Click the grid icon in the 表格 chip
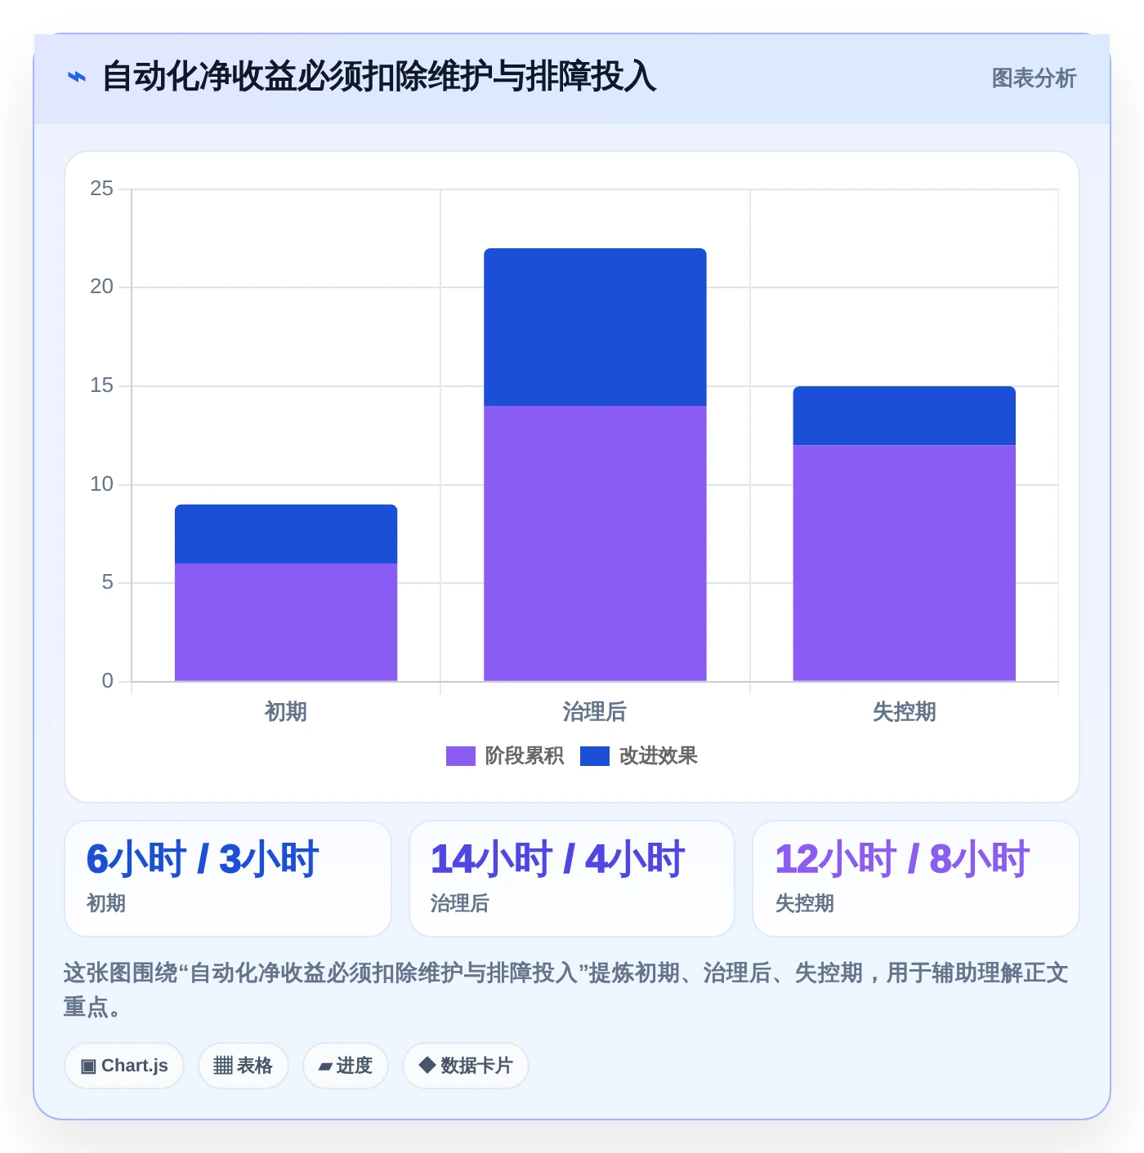 223,1066
